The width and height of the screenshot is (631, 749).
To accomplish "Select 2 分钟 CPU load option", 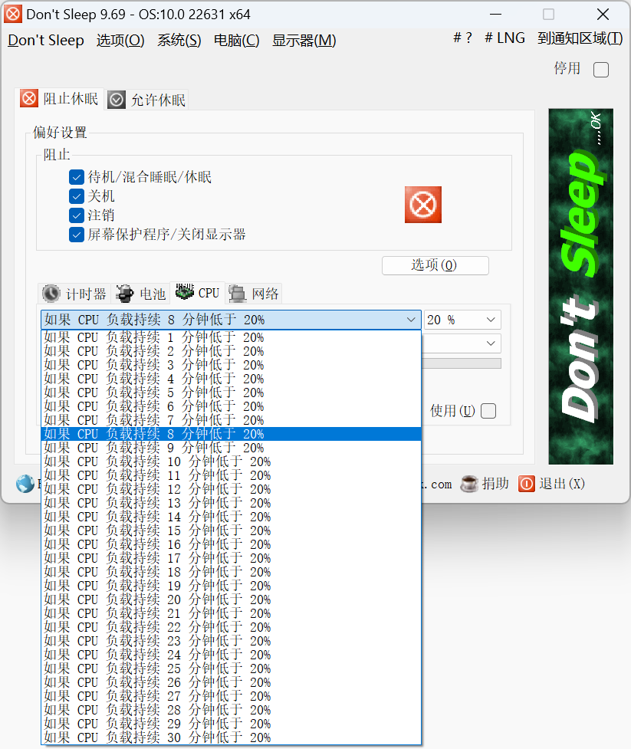I will [232, 351].
